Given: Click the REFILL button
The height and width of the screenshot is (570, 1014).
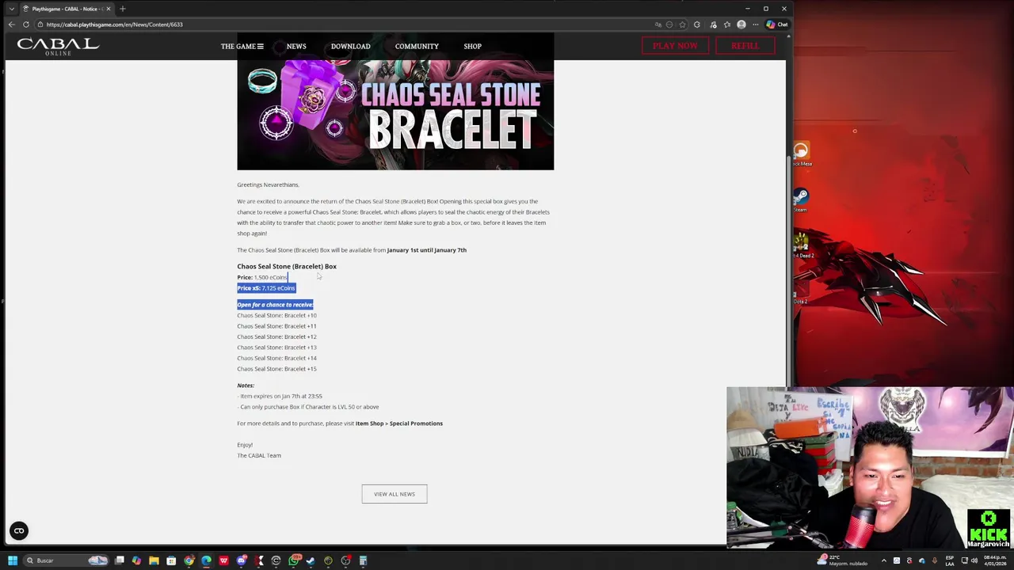Looking at the screenshot, I should tap(745, 46).
